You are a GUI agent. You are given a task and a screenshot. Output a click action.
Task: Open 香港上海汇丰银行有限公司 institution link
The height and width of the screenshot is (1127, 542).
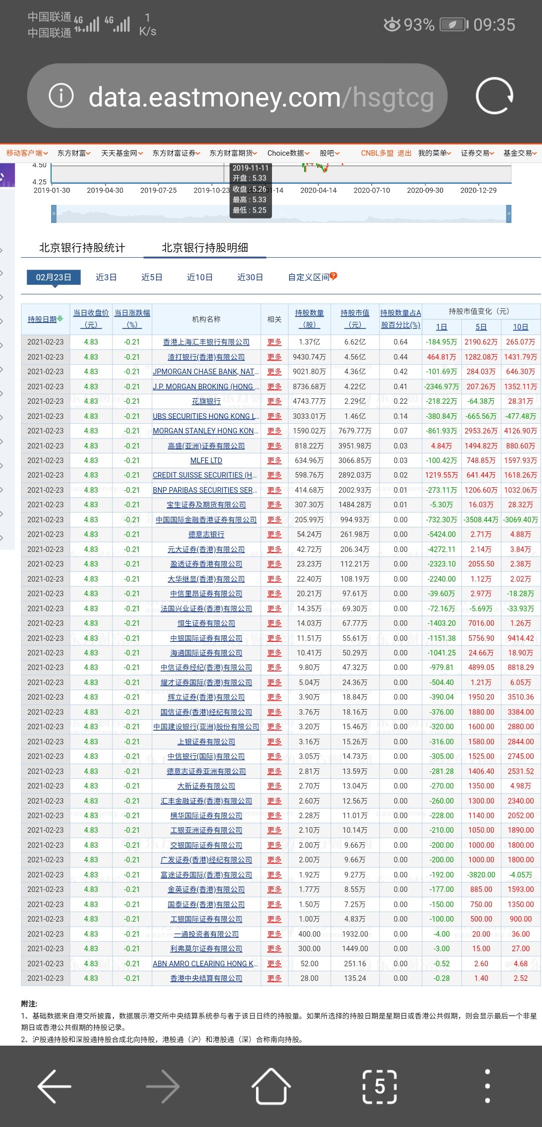[x=206, y=342]
